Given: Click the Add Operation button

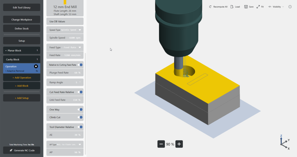Looking at the screenshot, I should (21, 78).
